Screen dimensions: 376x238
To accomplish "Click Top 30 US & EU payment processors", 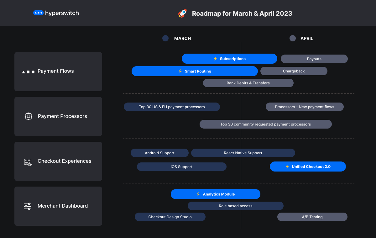I will [x=172, y=107].
